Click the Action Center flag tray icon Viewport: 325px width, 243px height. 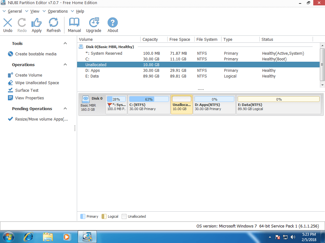[278, 237]
